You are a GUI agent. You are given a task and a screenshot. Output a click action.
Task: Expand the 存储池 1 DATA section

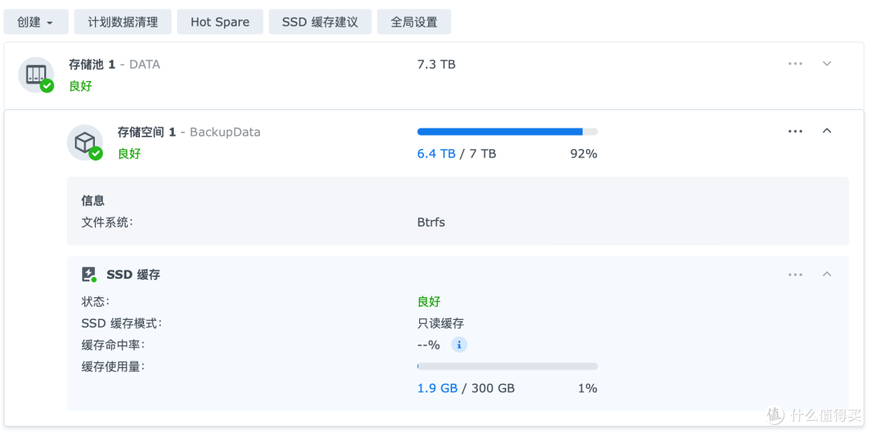(x=827, y=63)
